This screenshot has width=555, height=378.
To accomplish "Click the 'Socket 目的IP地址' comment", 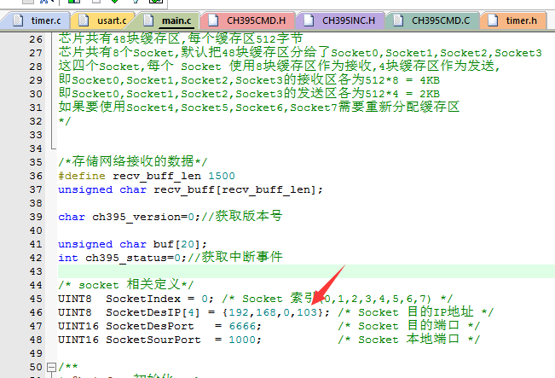I will click(415, 312).
